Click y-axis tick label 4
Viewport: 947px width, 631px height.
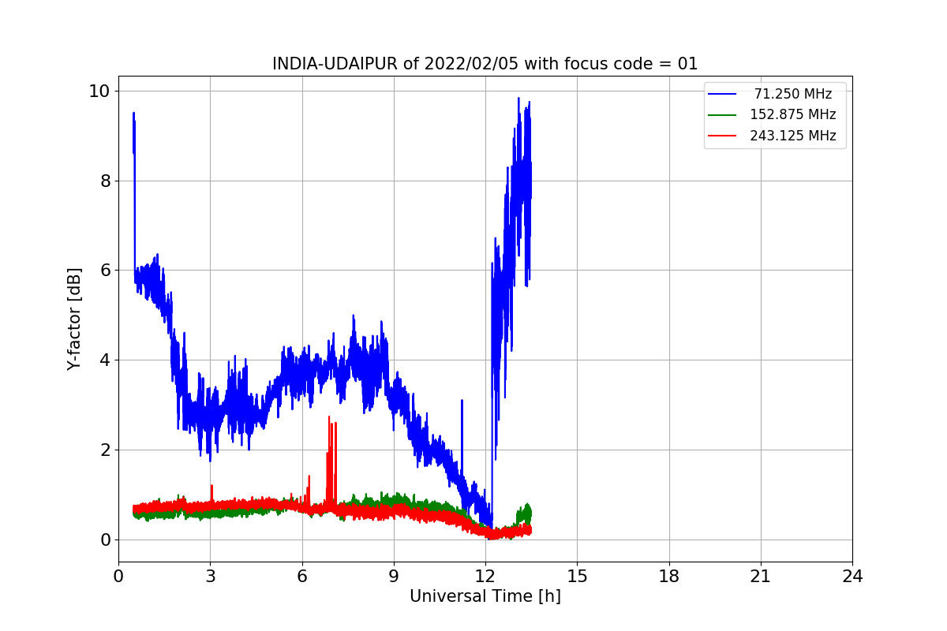(105, 360)
